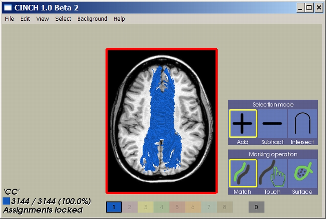Open the Background menu

coord(92,19)
